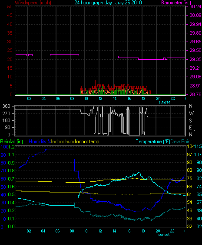
Task: Click the "Humidity %" blue legend label
Action: (40, 142)
